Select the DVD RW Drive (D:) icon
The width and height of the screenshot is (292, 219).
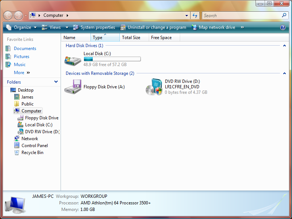154,87
